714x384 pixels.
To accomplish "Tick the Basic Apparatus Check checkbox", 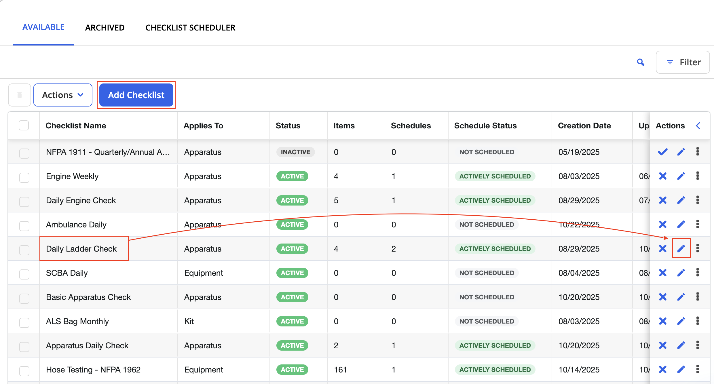I will (24, 298).
